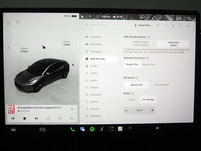201x151 pixels.
Task: Increase offset percentage with plus
Action: tap(152, 110)
